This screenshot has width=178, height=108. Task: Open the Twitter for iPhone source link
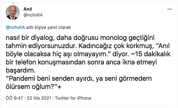point(73,98)
